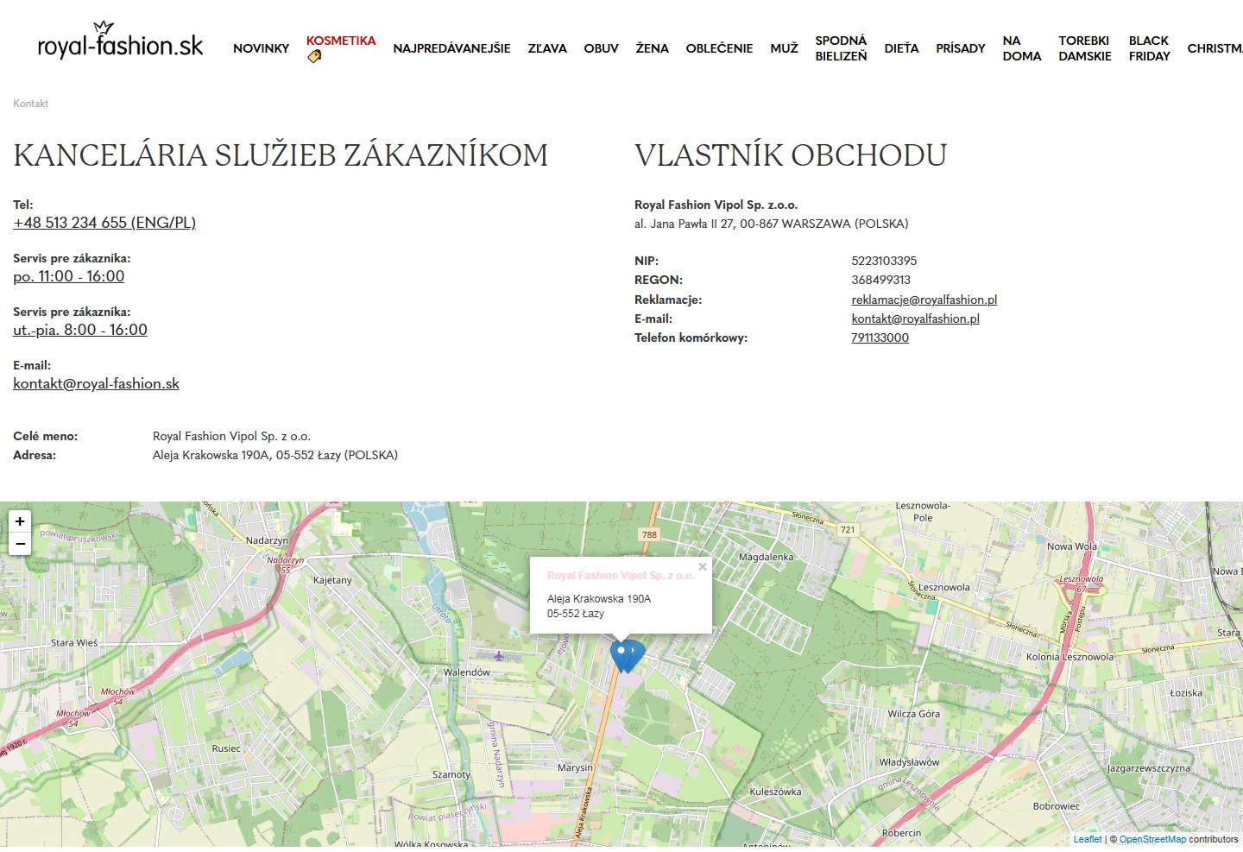Zoom out on the map
Screen dimensions: 1243x852
click(20, 544)
